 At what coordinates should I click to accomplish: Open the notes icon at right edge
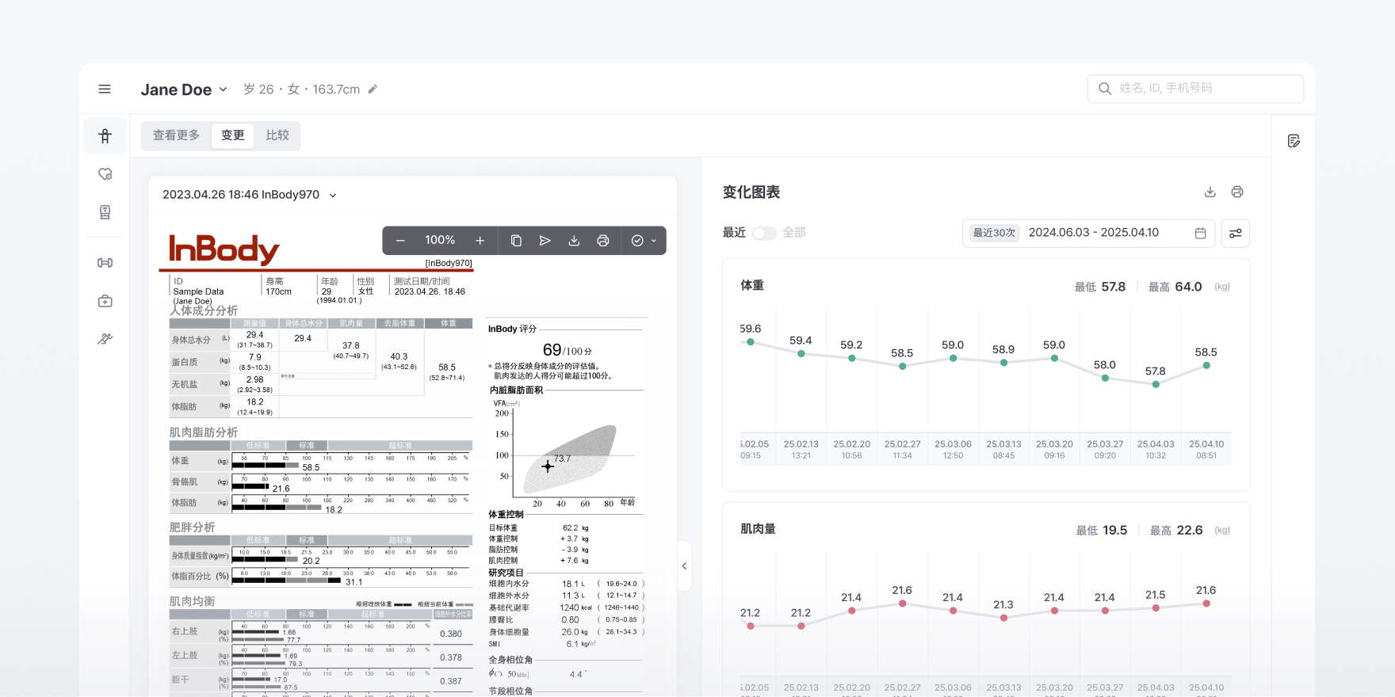[1294, 141]
